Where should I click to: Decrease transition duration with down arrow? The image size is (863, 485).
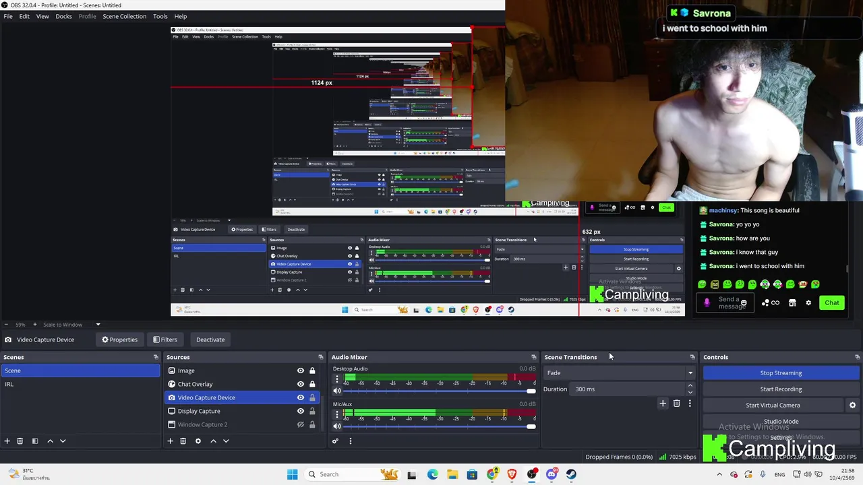click(x=690, y=392)
